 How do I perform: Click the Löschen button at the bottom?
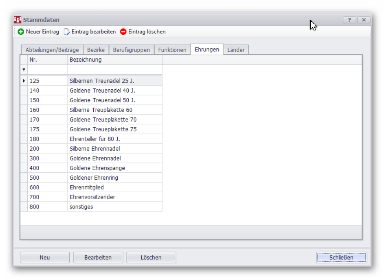151,258
